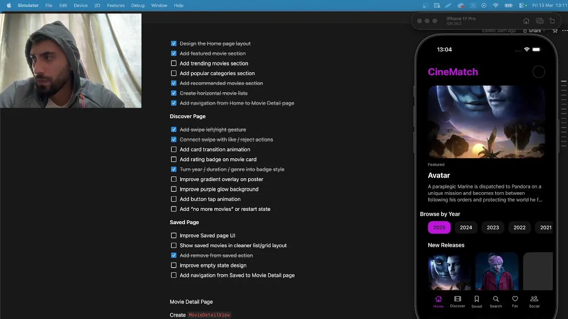
Task: Check 'Add rating badge on movie card'
Action: (174, 159)
